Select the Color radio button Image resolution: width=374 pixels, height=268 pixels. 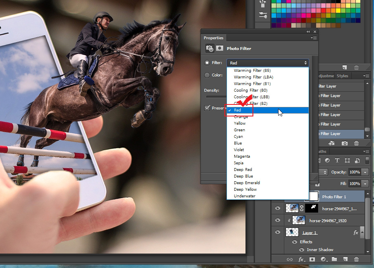coord(207,75)
